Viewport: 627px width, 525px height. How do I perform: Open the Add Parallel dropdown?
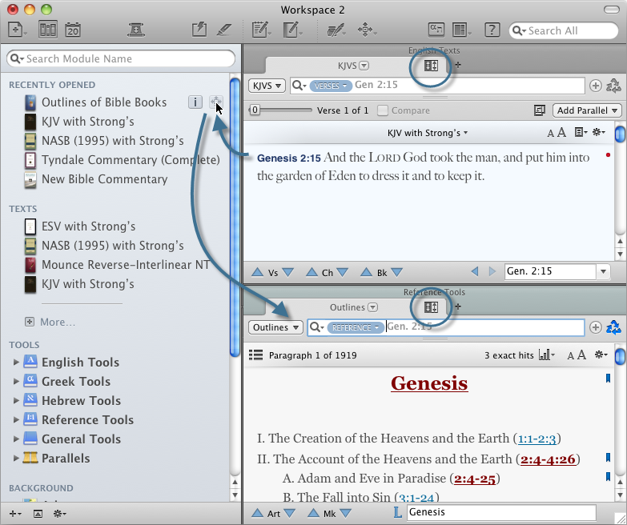pyautogui.click(x=587, y=110)
